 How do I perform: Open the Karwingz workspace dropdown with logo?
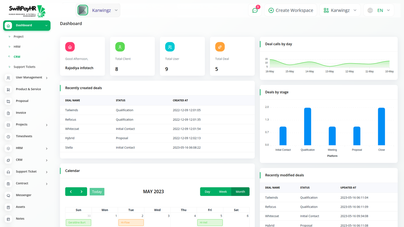(x=98, y=10)
